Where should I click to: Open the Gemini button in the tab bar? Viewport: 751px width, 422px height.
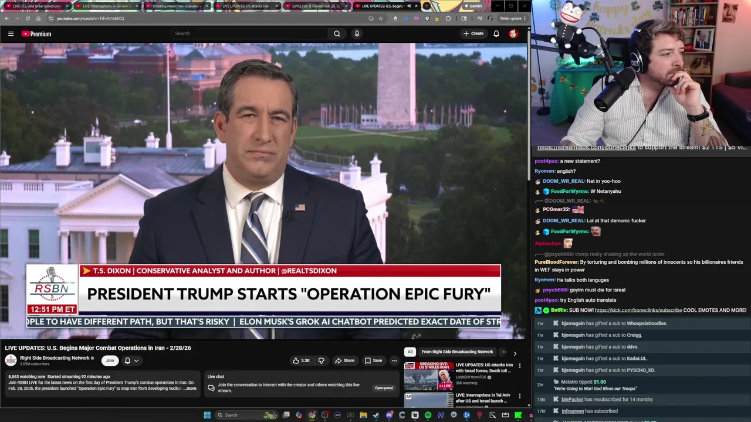click(473, 6)
